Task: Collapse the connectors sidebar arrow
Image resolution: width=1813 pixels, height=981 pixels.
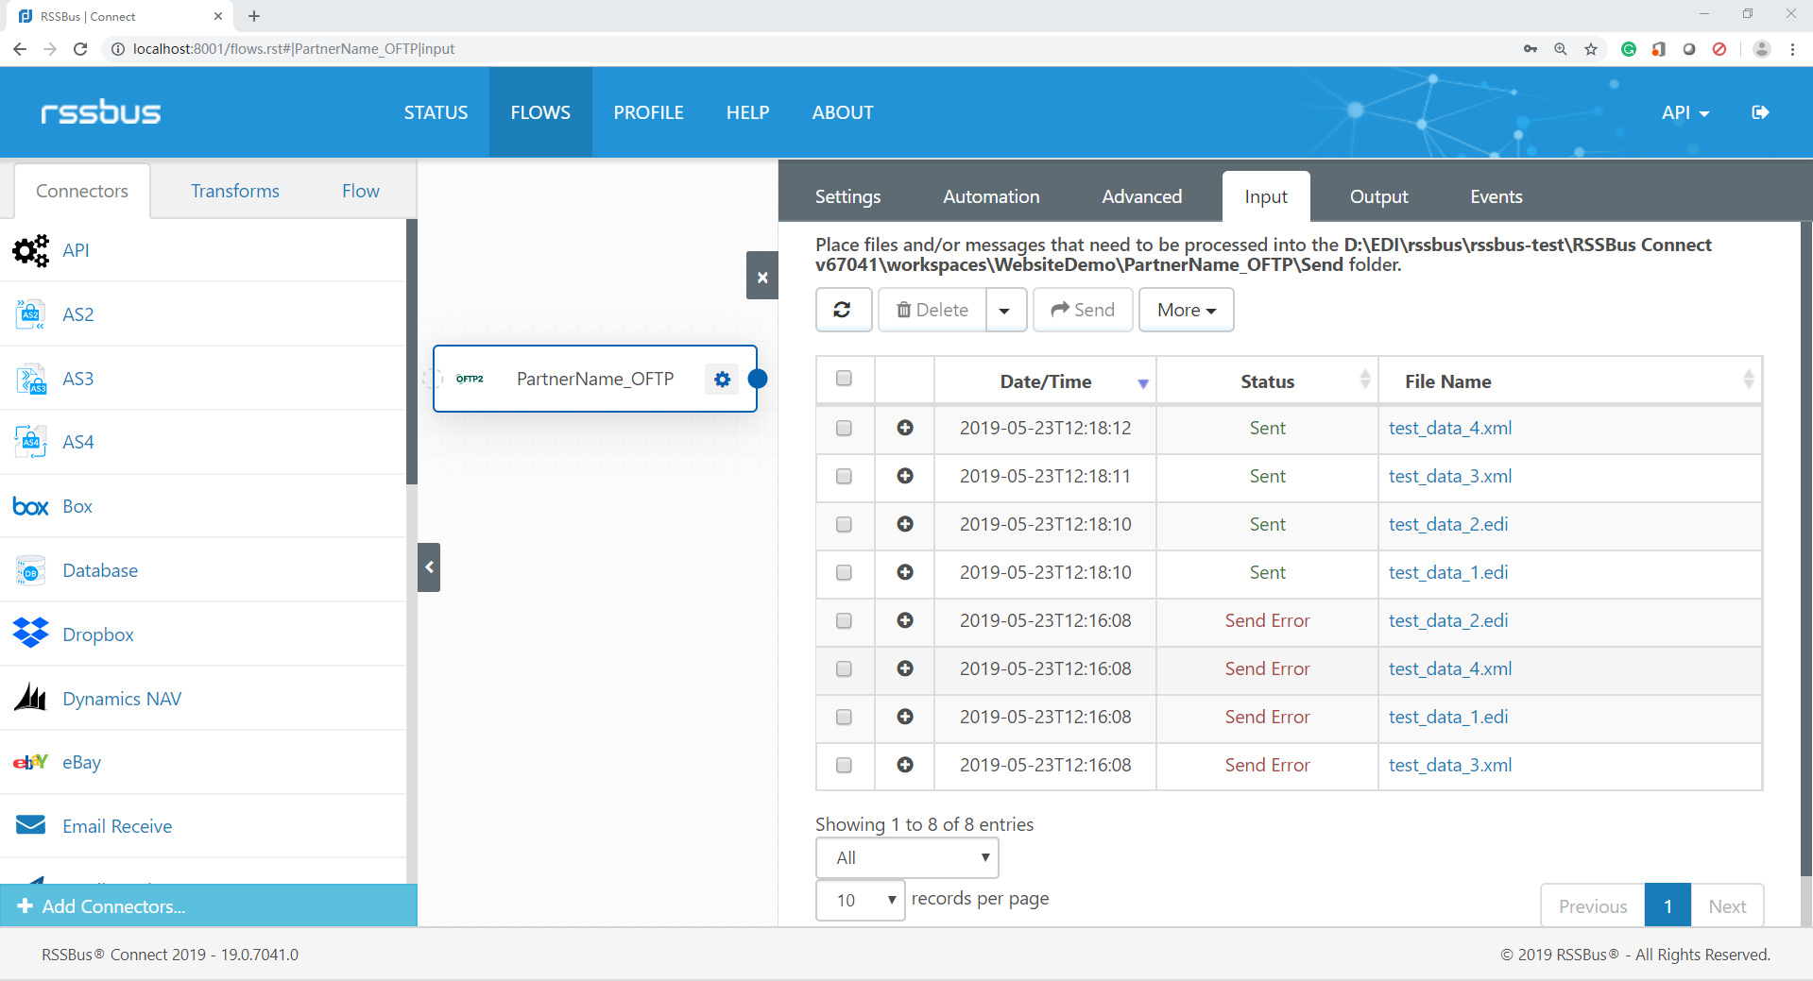Action: coord(429,567)
